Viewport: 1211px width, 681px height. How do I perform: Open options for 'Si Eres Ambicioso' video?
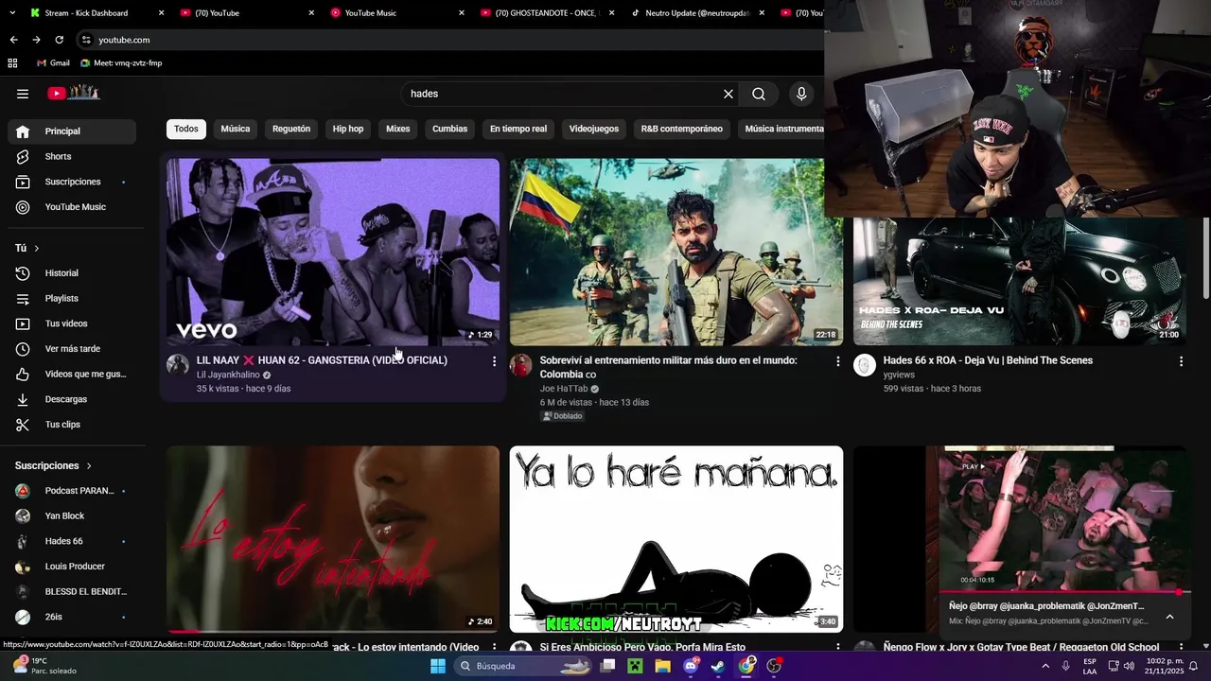[837, 648]
